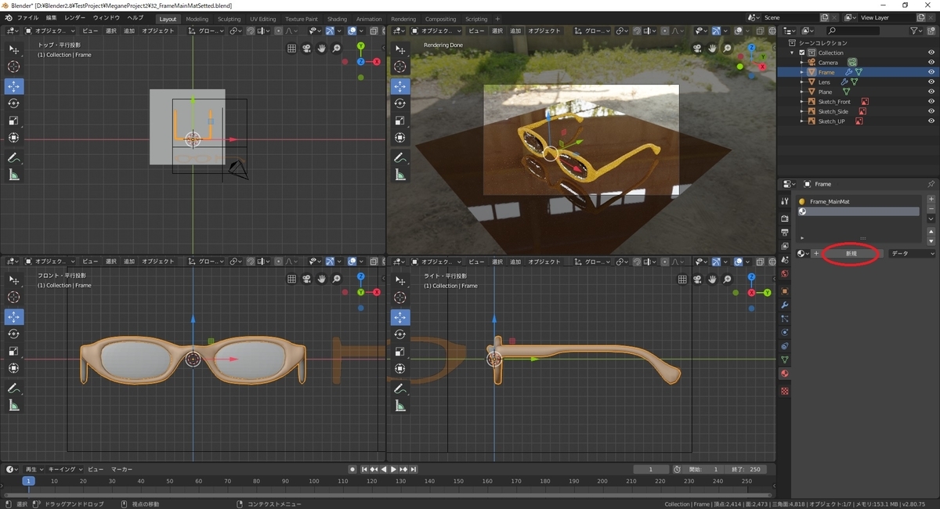Select the Rotate tool in top-left viewport
Image resolution: width=940 pixels, height=509 pixels.
(14, 103)
